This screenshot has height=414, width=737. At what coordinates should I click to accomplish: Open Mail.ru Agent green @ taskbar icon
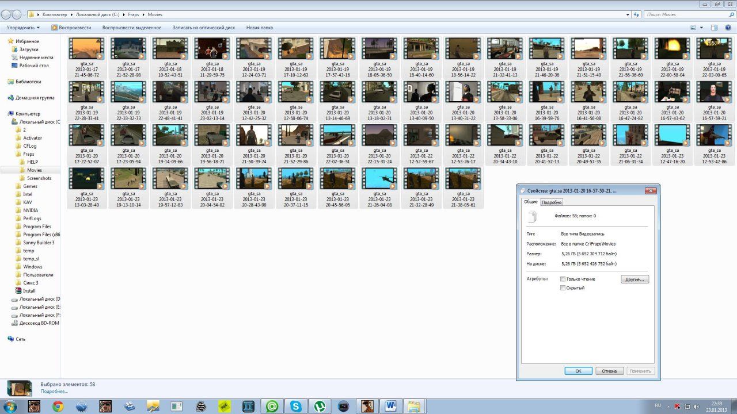(x=272, y=407)
